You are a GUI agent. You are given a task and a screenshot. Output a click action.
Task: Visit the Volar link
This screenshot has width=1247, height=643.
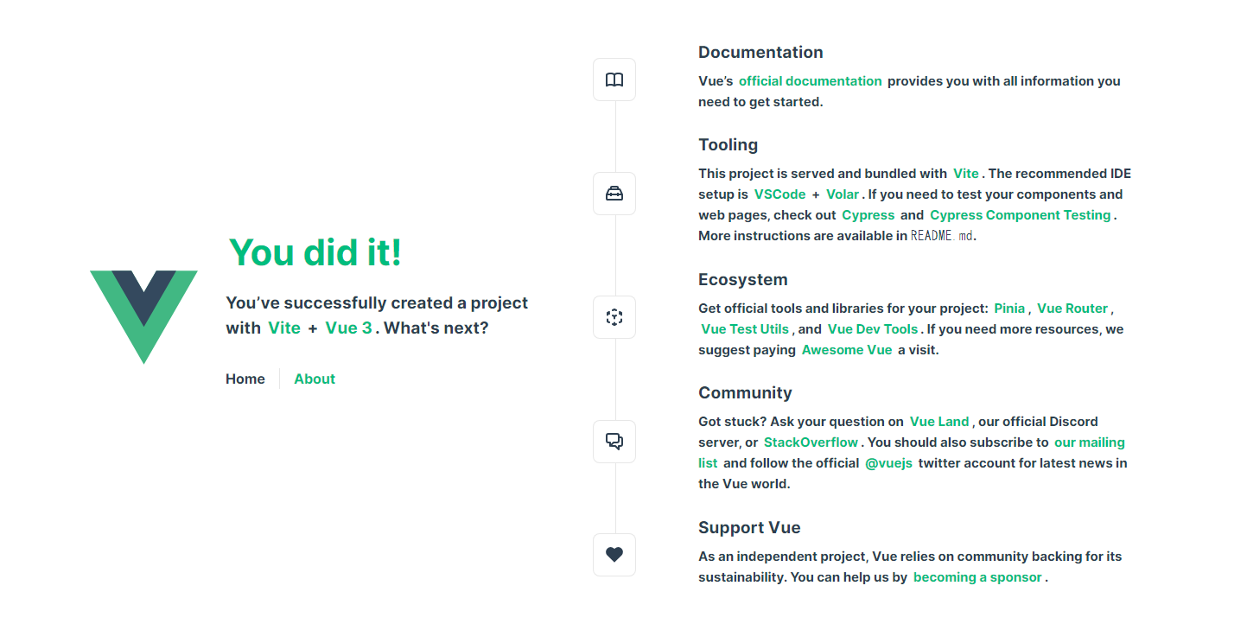[x=843, y=194]
